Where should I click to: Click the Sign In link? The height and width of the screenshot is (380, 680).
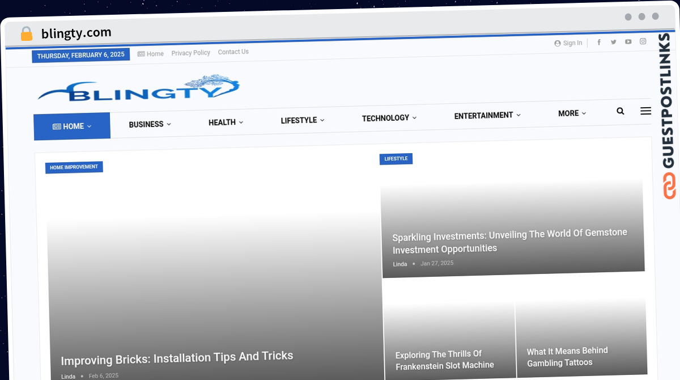(x=568, y=43)
